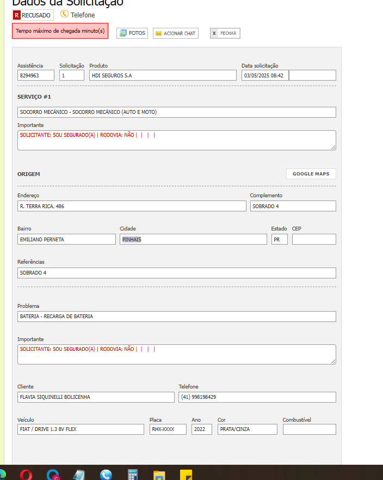Click the Problema field about battery recharge

click(176, 317)
